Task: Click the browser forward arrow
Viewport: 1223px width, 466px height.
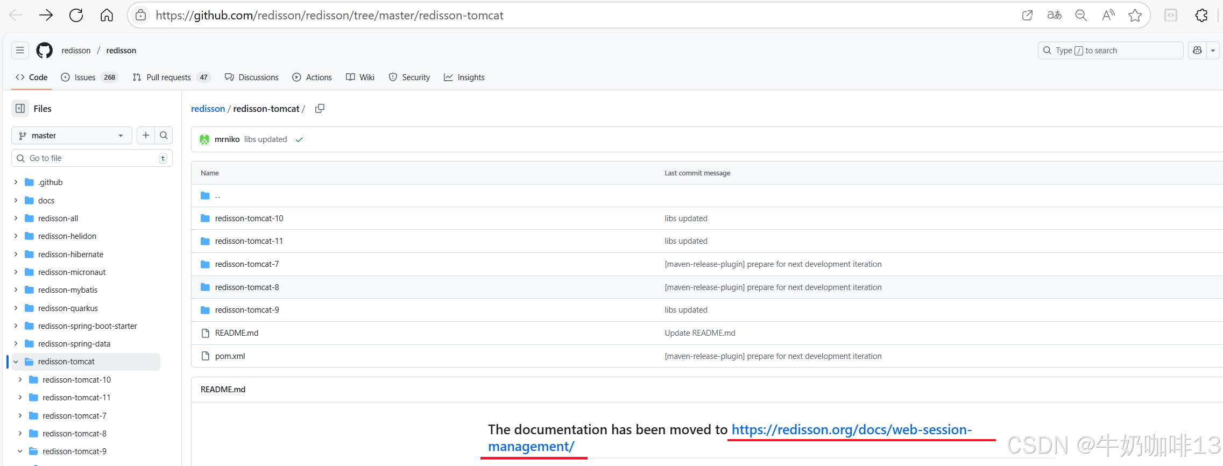Action: pos(46,15)
